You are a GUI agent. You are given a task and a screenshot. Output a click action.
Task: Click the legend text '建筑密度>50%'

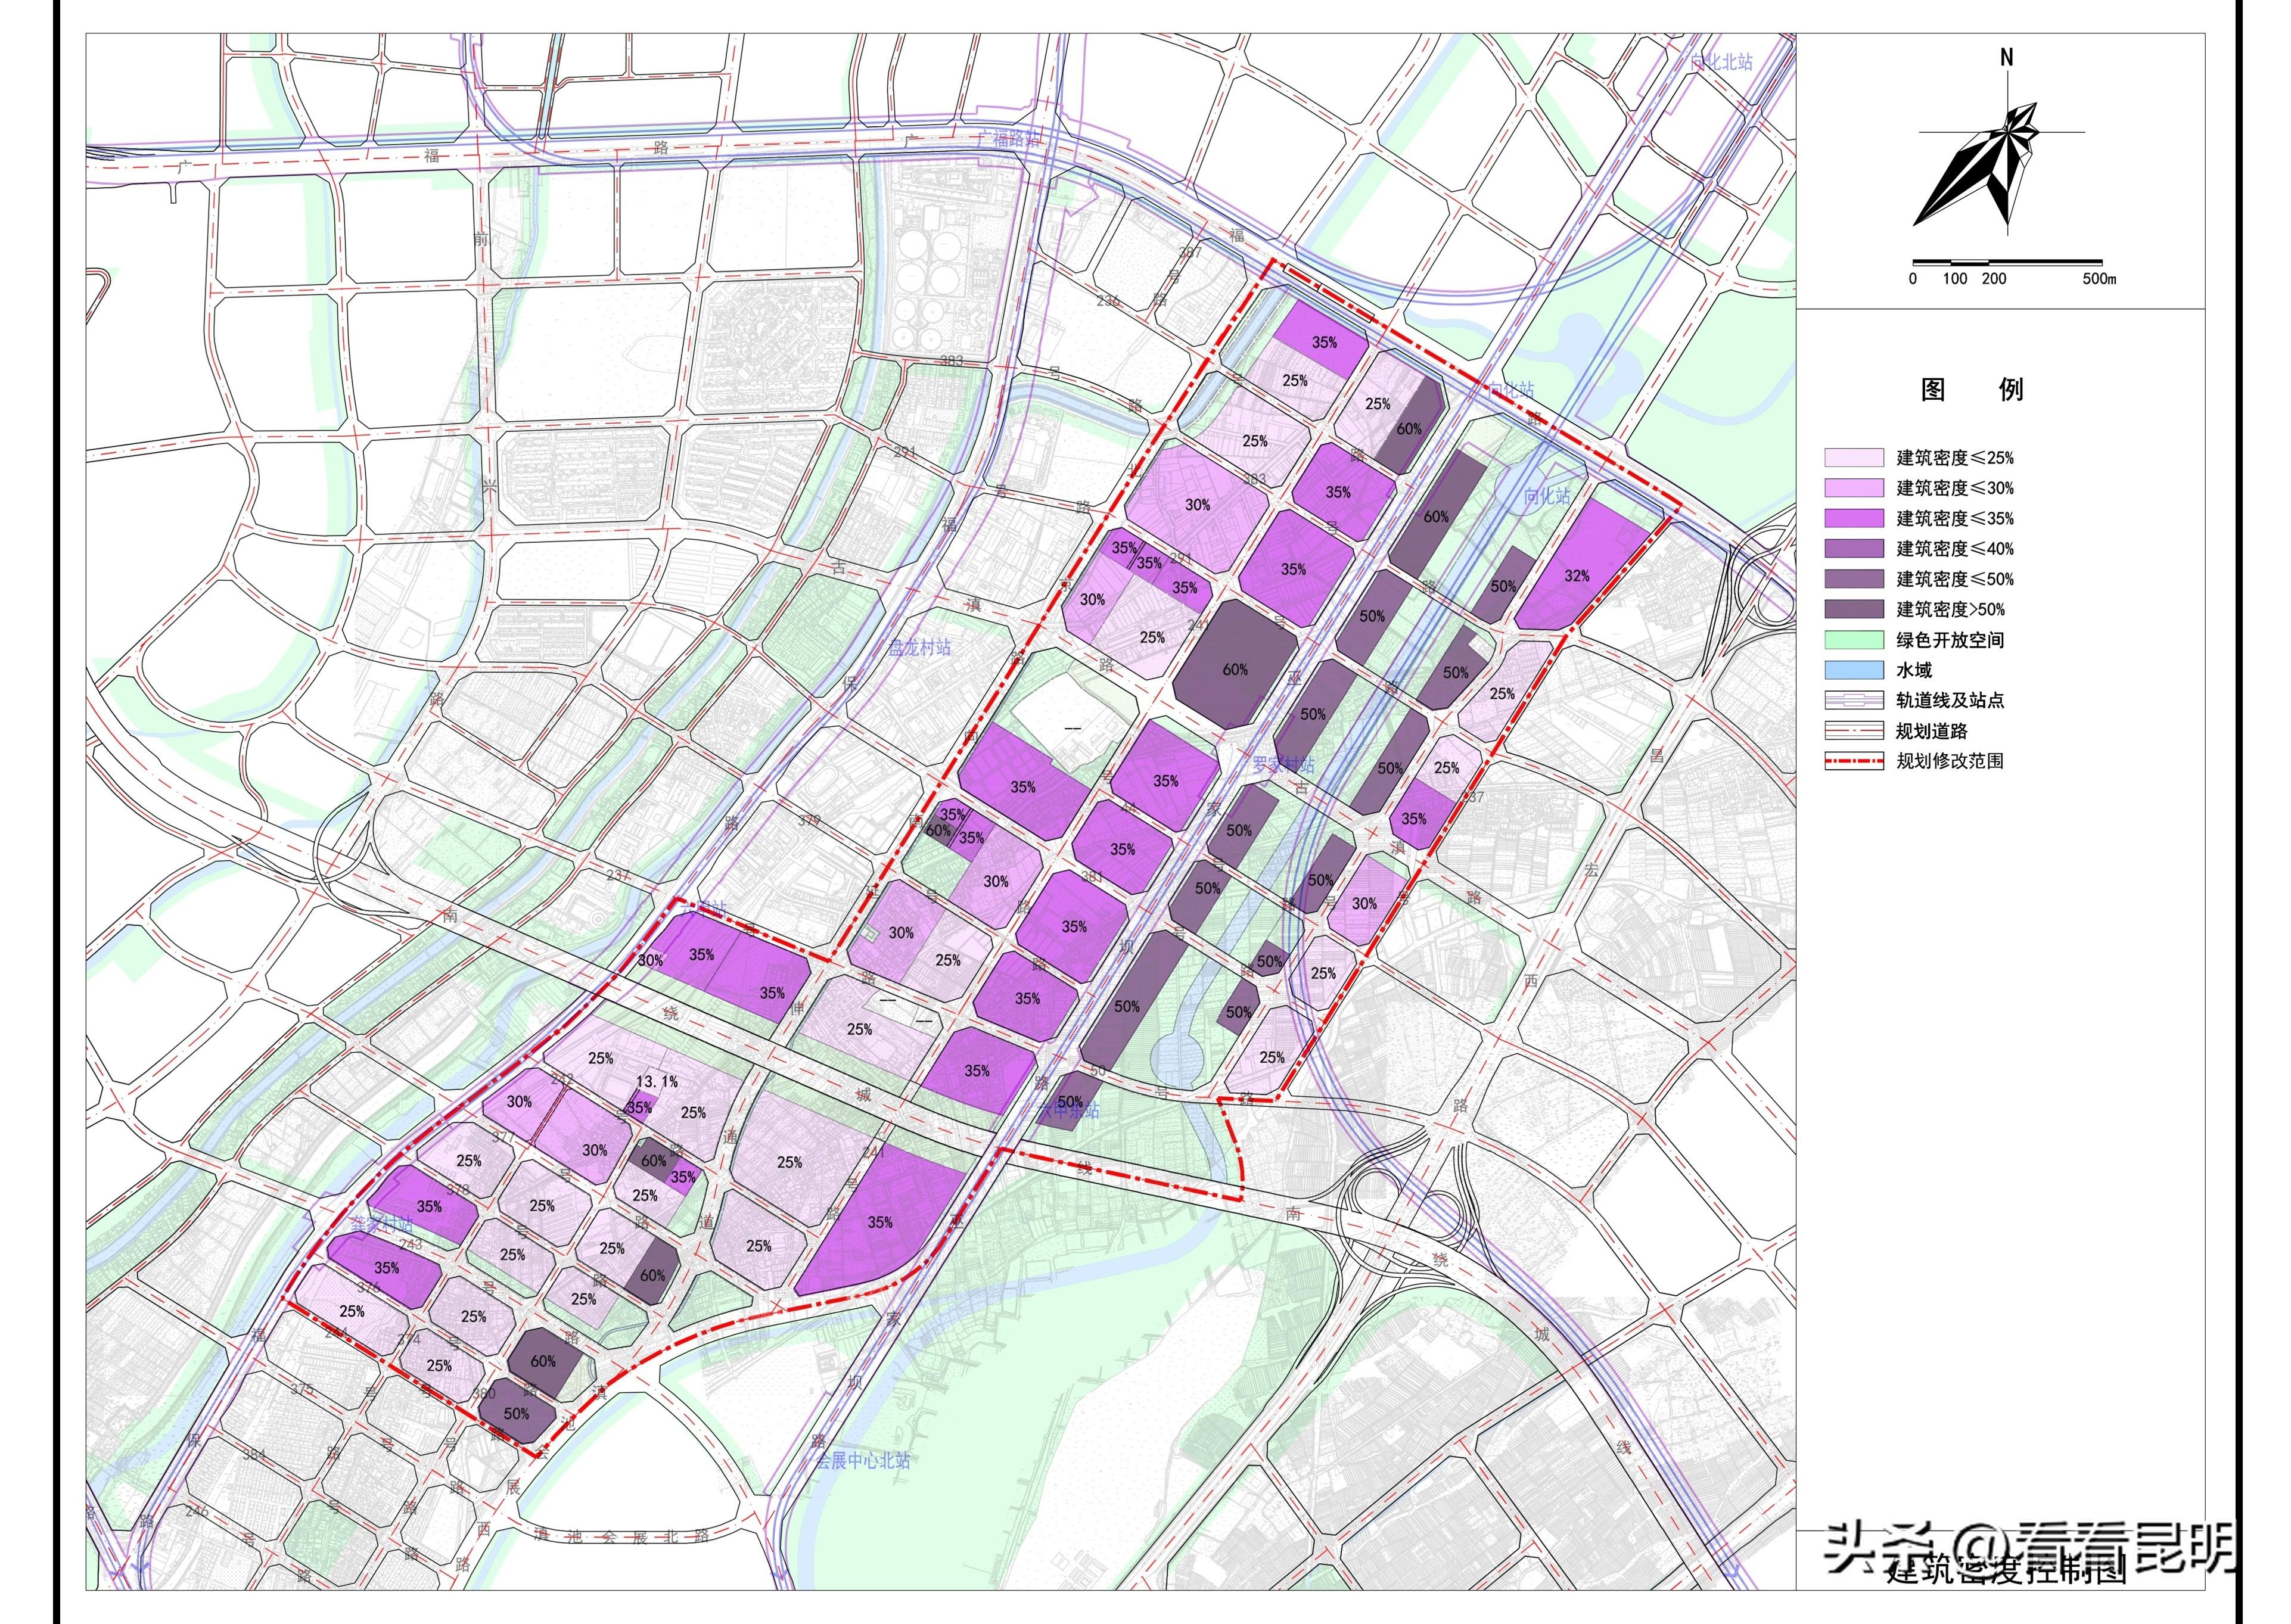[1951, 609]
